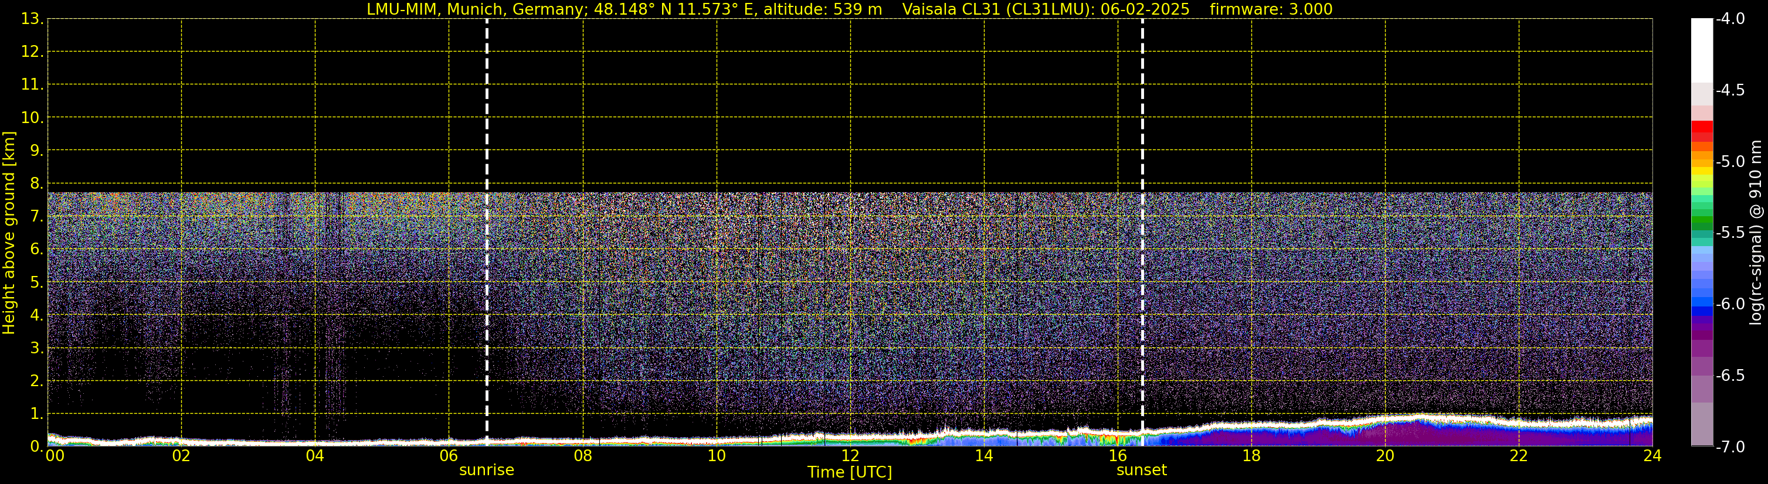Click the 06 time-axis tick label
Viewport: 1768px width, 484px height.
(449, 456)
